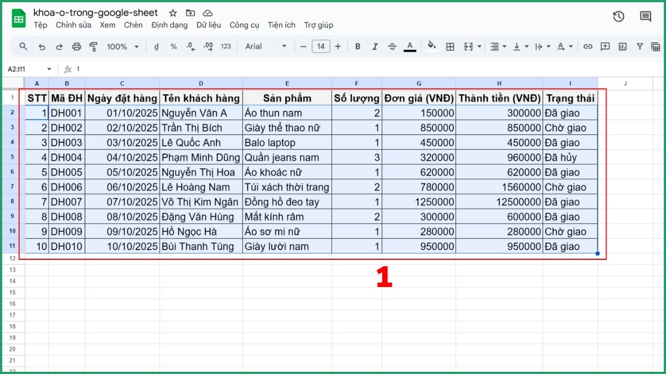Insert a chart using the chart icon
The width and height of the screenshot is (666, 374).
coord(623,47)
